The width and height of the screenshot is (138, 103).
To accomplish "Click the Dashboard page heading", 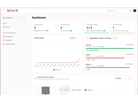I will [x=39, y=18].
